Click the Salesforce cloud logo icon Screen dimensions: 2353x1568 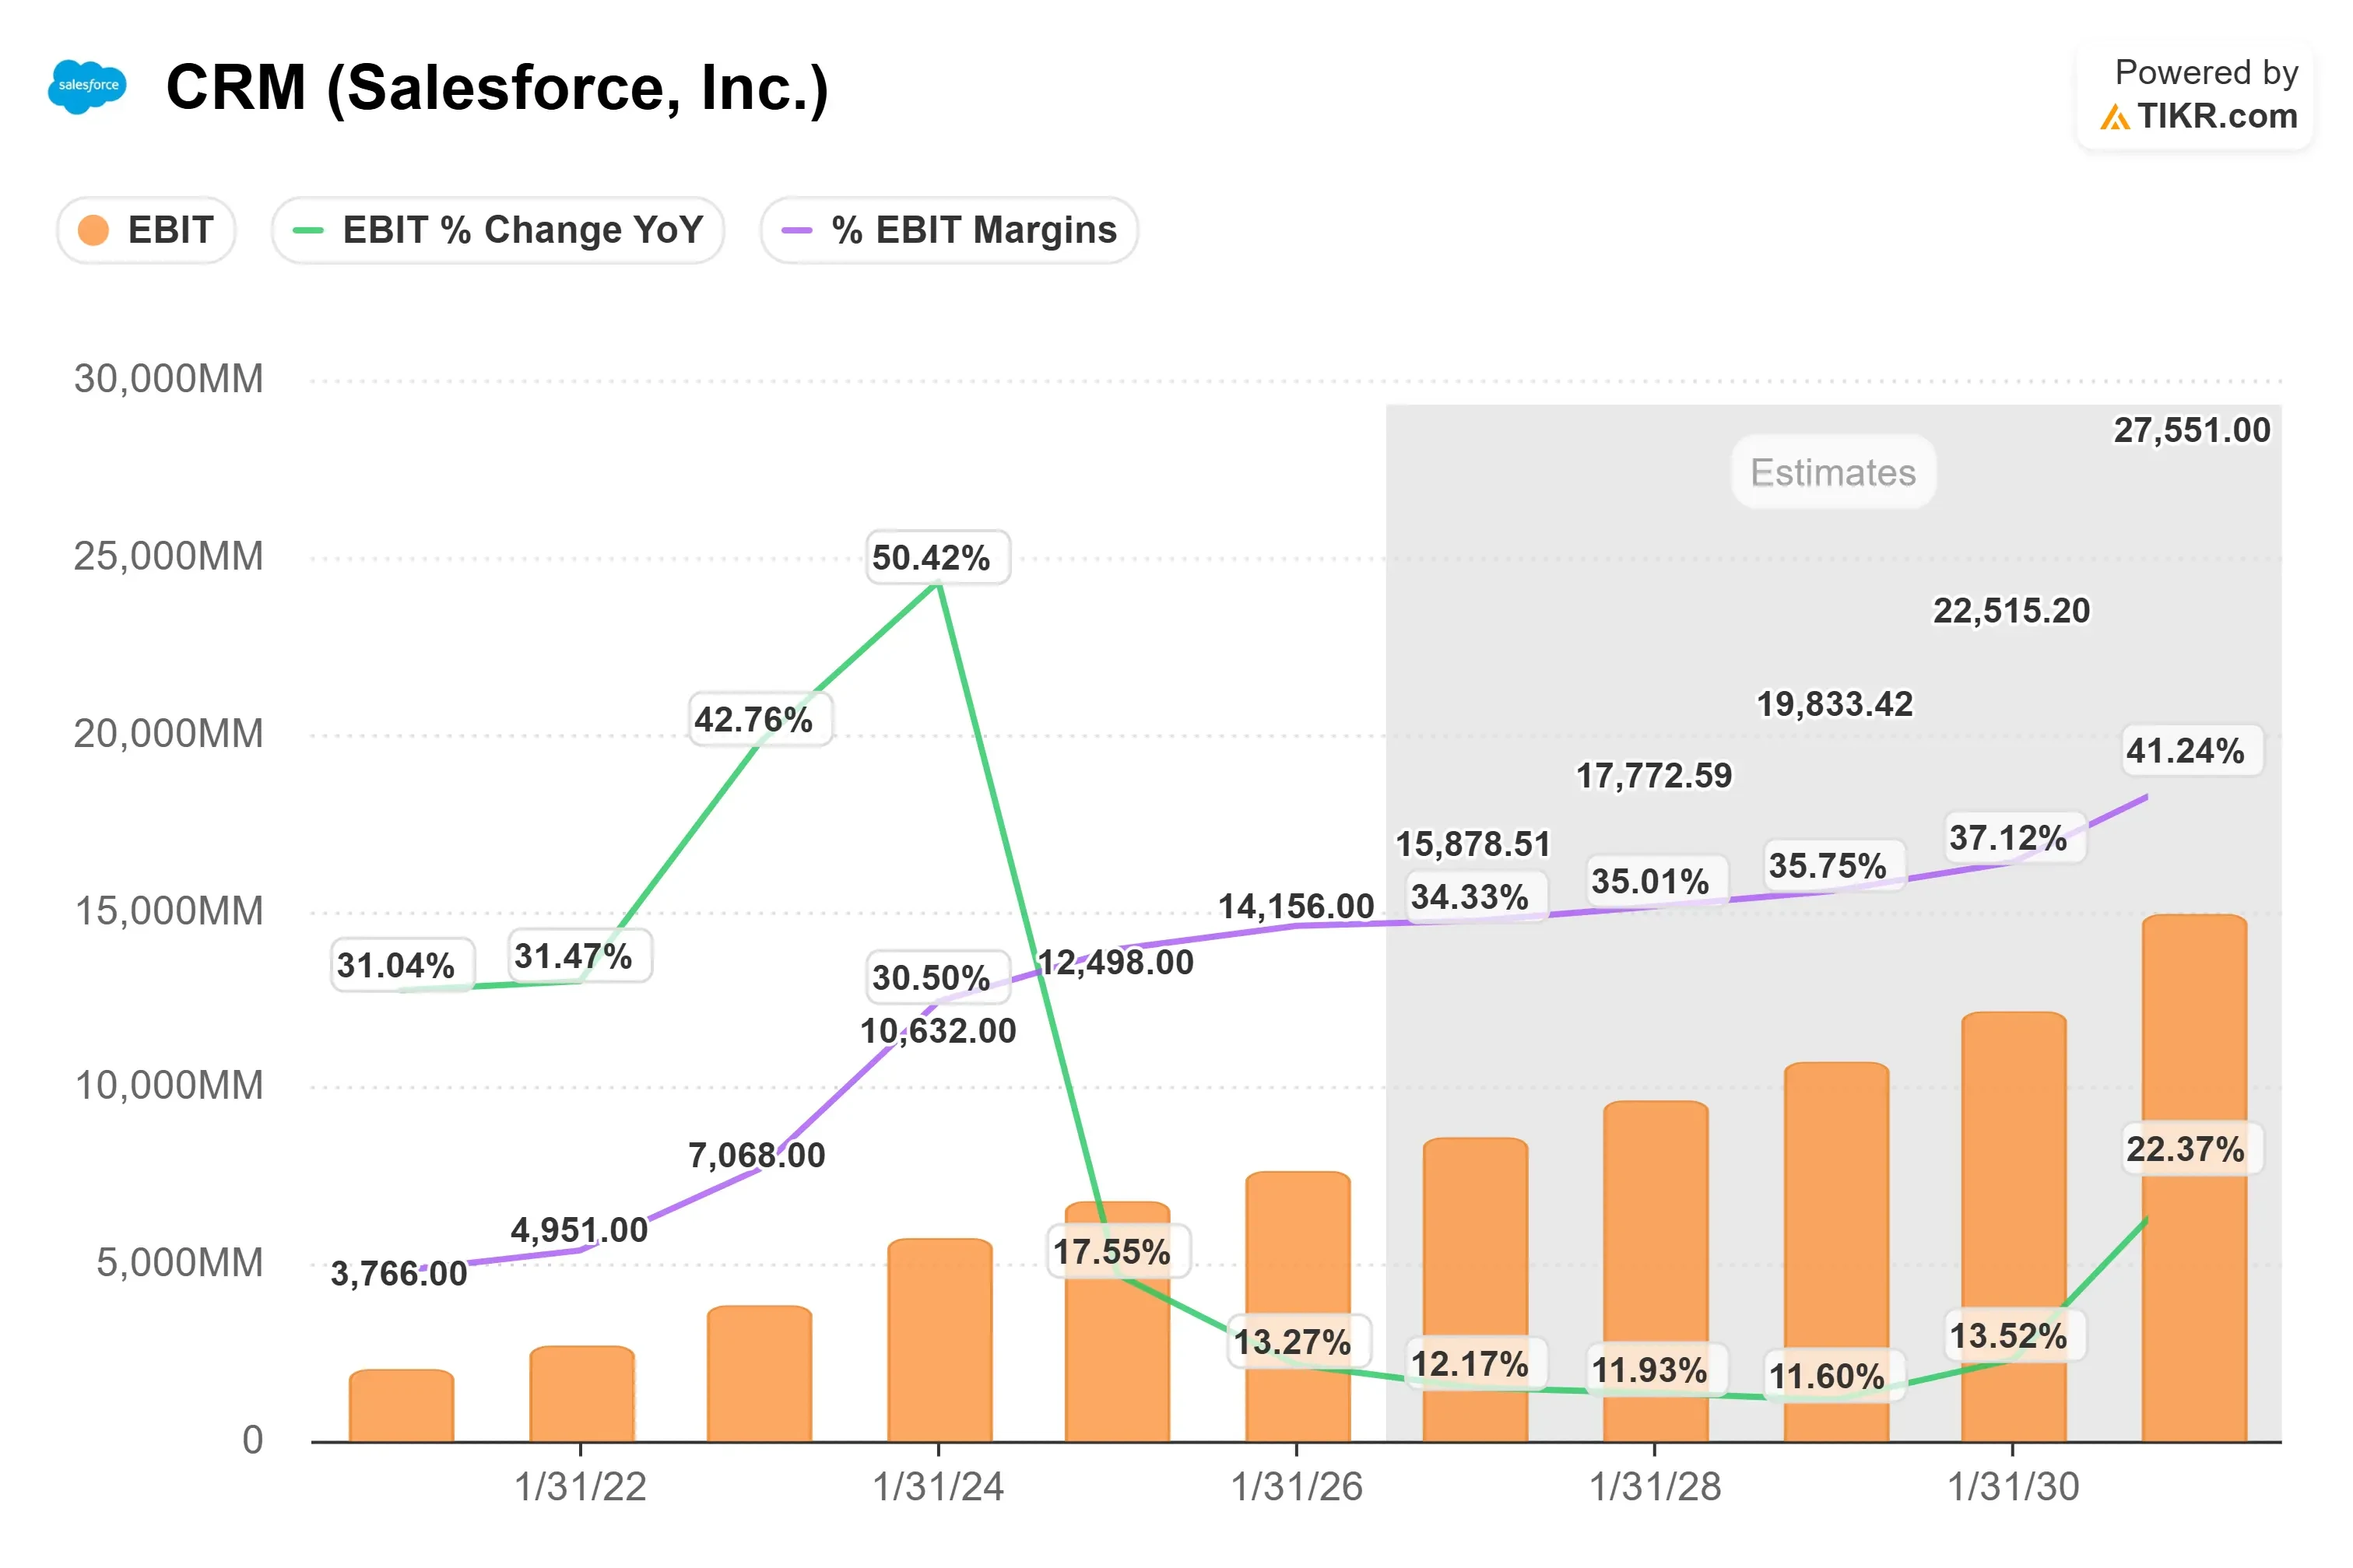click(x=88, y=86)
